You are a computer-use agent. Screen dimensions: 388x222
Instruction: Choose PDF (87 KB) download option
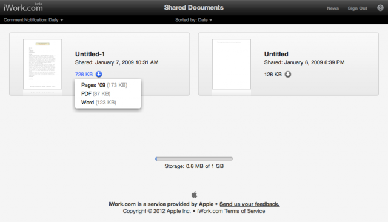[96, 93]
